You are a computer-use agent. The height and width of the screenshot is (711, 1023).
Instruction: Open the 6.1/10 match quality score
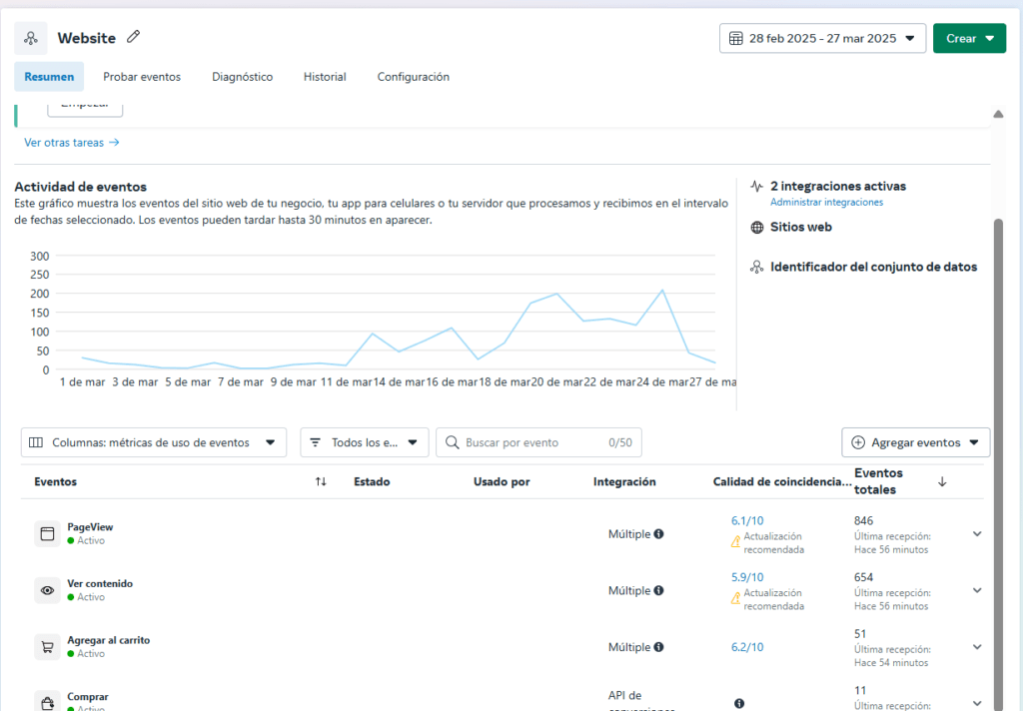tap(747, 520)
